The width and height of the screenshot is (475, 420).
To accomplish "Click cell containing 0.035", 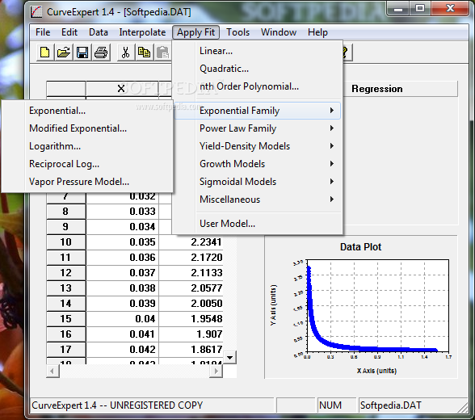I will [x=123, y=242].
